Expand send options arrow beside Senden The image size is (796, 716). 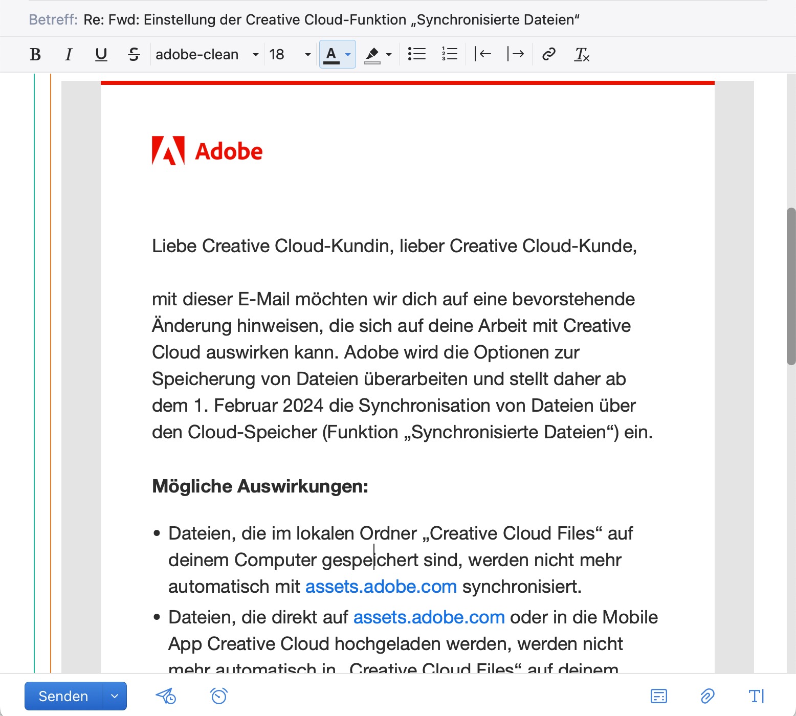pyautogui.click(x=115, y=696)
